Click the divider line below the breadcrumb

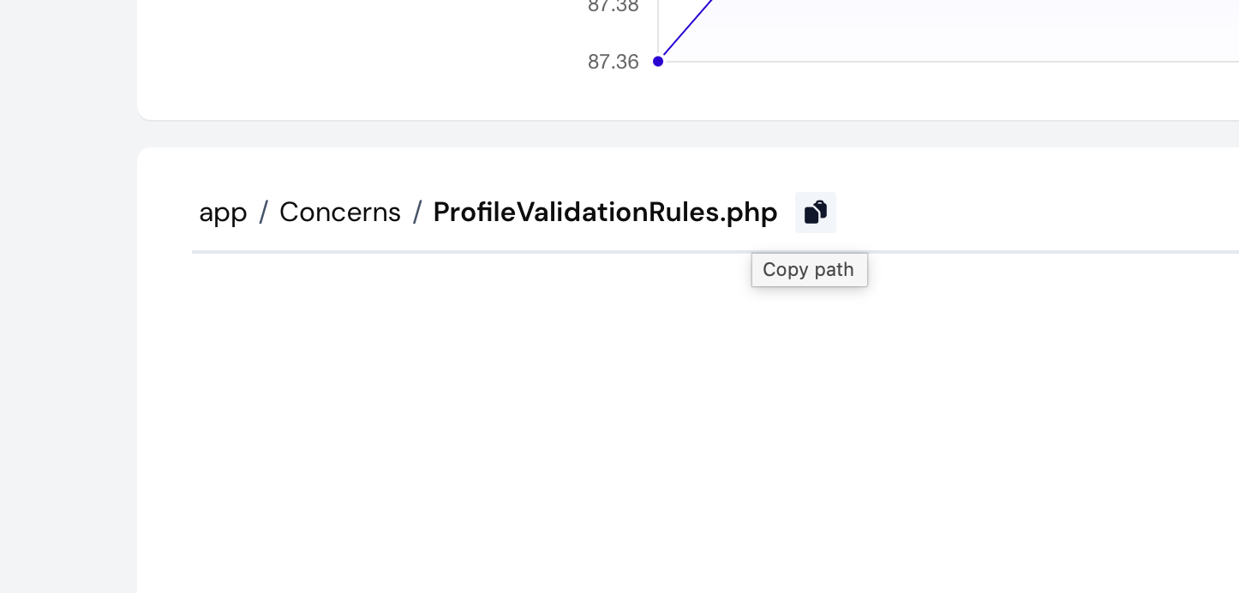715,252
